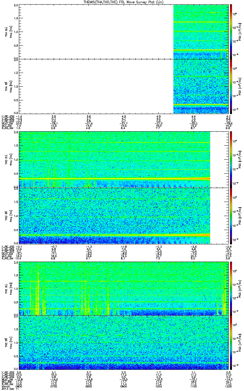244x391 pixels.
Task: Click the PSD color bar beside THD BII panel
Action: pos(231,215)
